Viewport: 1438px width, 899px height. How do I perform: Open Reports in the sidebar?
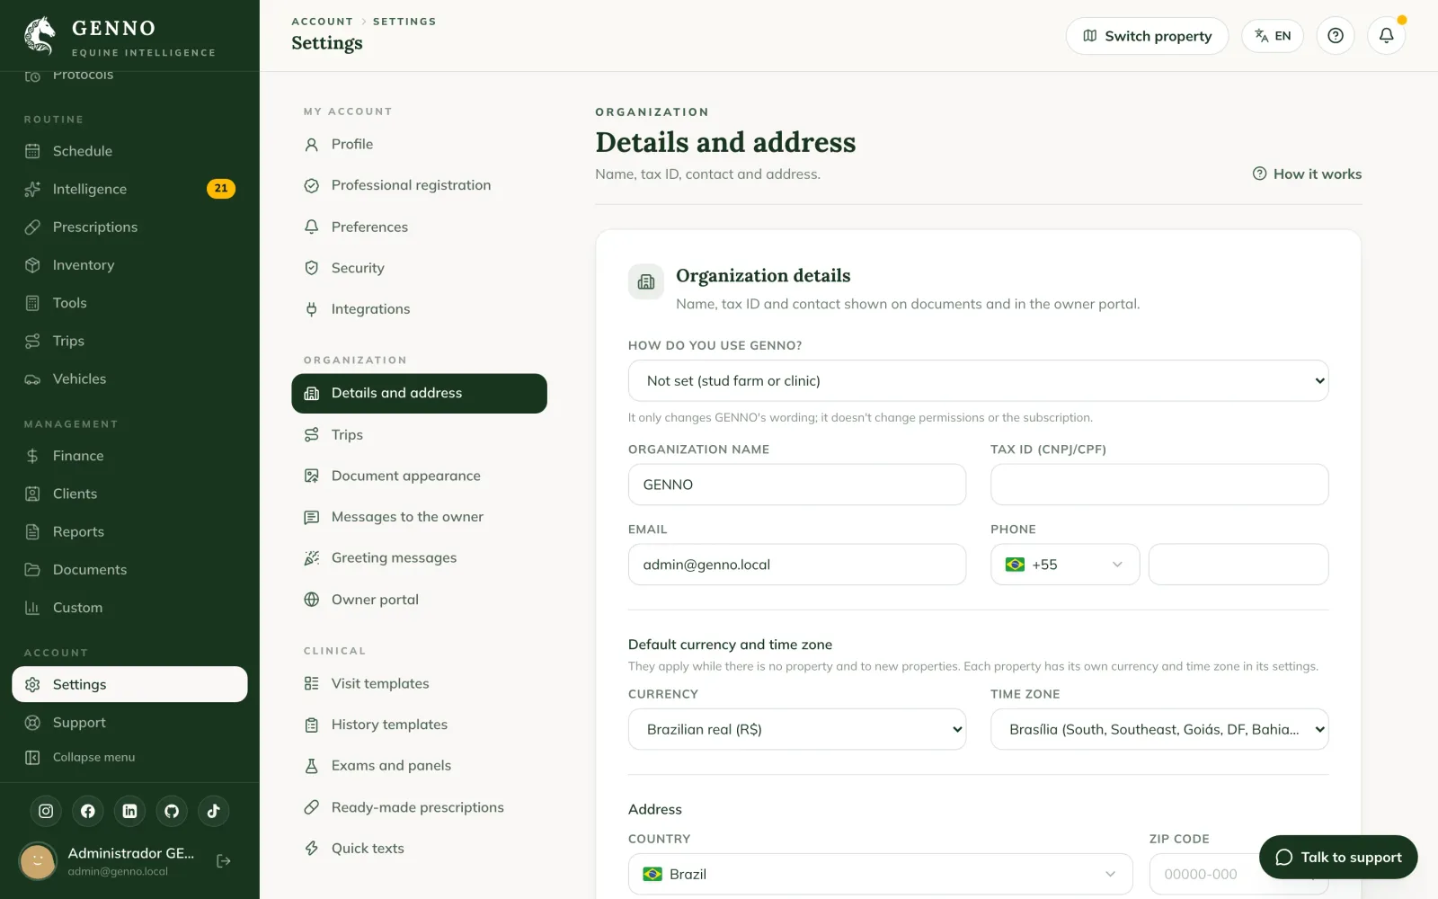129,531
